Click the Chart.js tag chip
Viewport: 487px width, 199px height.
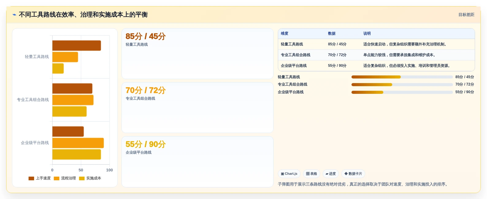pos(289,174)
